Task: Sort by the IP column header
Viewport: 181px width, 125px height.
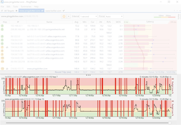Action: 18,22
